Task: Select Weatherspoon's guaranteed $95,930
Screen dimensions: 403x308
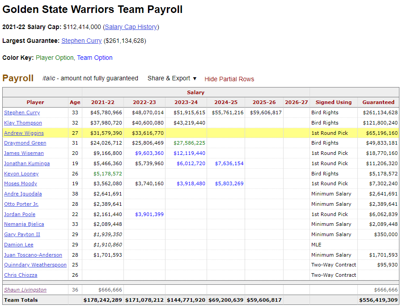Action: 387,265
